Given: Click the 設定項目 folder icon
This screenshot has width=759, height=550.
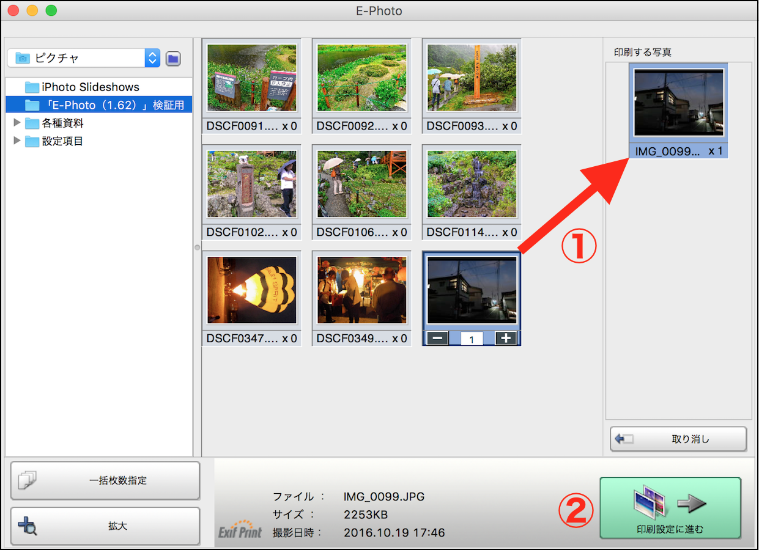Looking at the screenshot, I should [x=32, y=141].
